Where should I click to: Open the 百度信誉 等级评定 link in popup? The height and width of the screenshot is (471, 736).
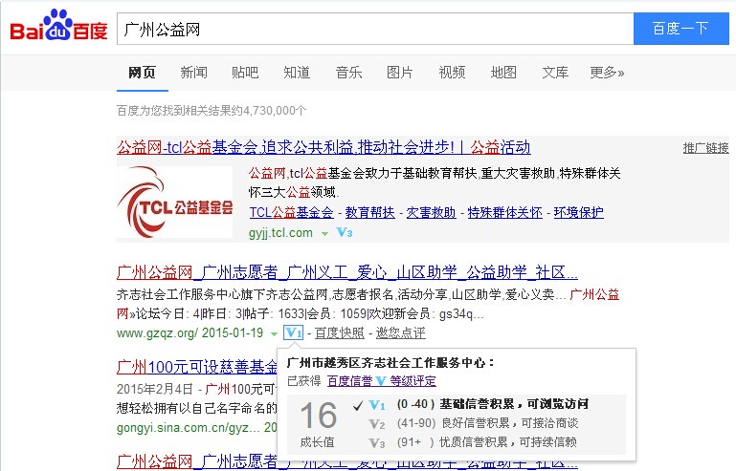point(381,381)
